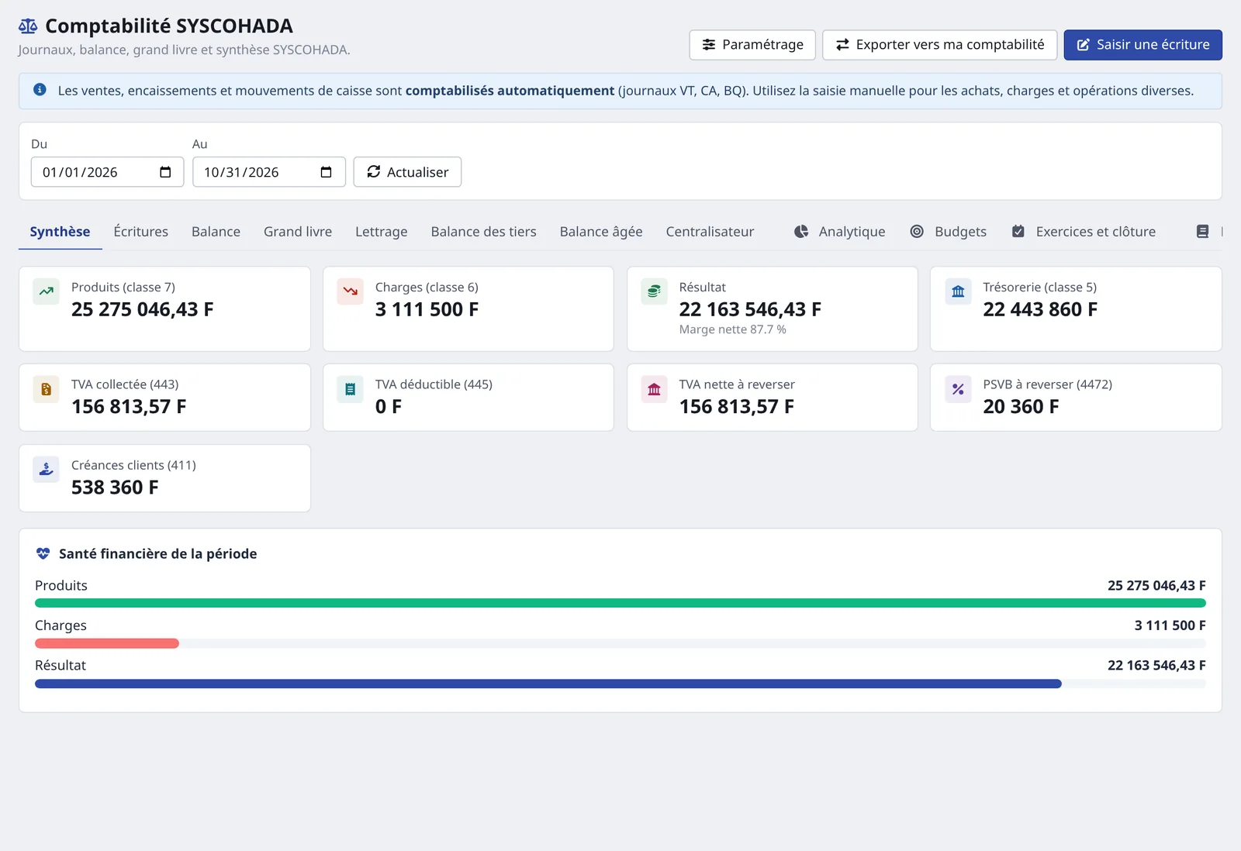Switch to Balance des tiers tab
The image size is (1241, 851).
(x=484, y=232)
